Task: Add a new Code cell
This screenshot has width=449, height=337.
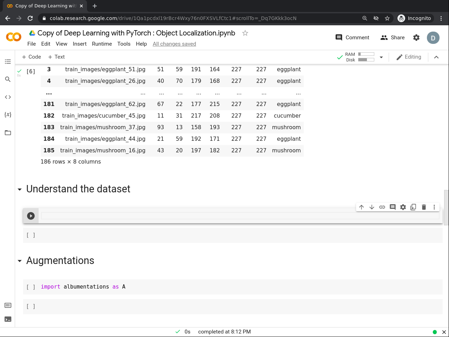Action: [31, 57]
